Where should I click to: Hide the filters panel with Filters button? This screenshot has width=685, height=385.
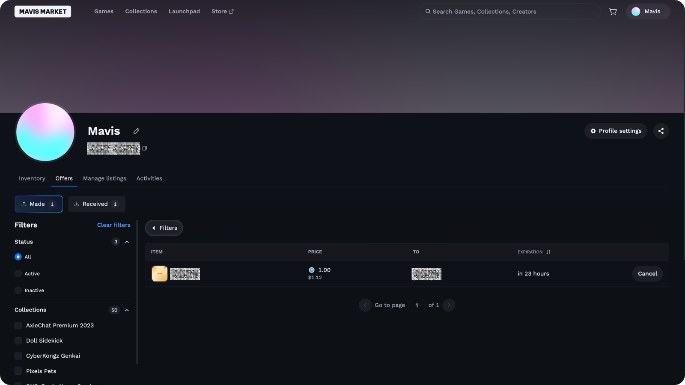click(164, 228)
